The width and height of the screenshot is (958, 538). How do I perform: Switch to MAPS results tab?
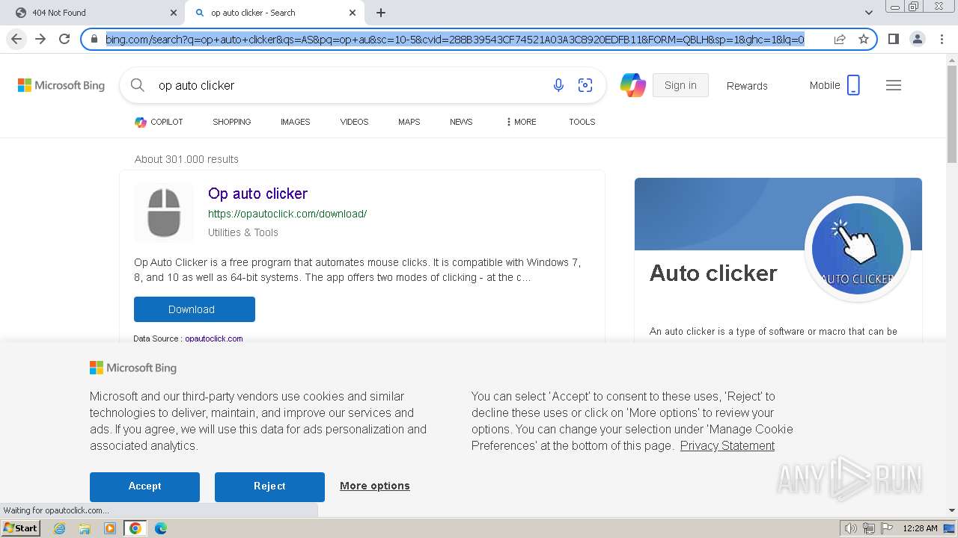(x=409, y=122)
